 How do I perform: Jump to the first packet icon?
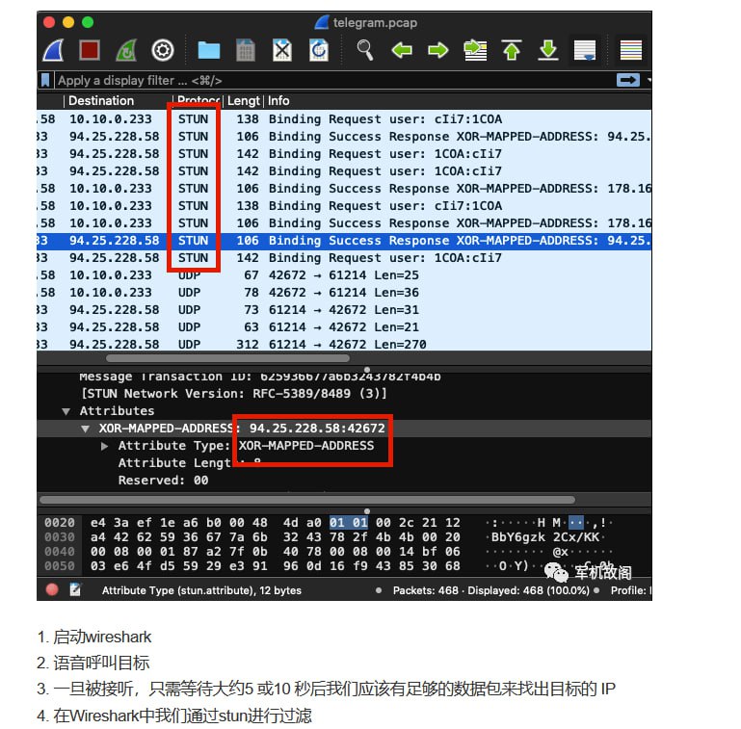pyautogui.click(x=512, y=50)
